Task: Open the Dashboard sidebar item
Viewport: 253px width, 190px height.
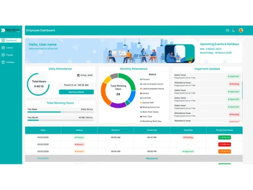Action: 11,41
